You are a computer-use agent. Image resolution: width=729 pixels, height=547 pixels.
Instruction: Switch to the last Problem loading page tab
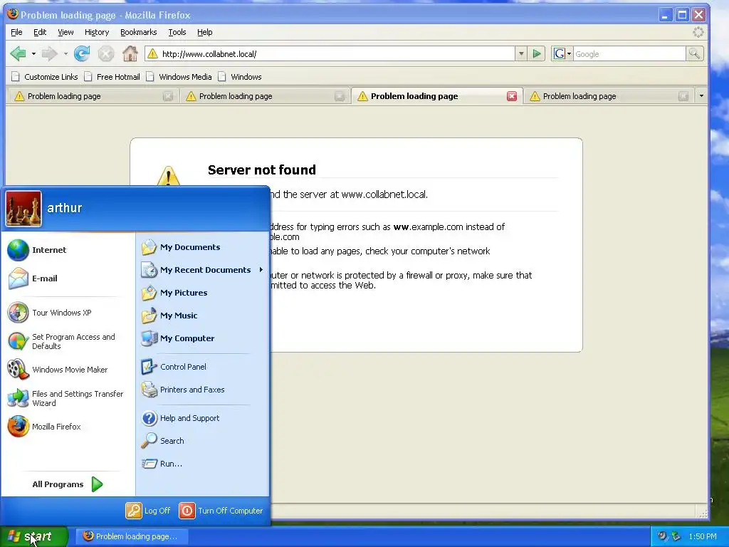click(608, 96)
